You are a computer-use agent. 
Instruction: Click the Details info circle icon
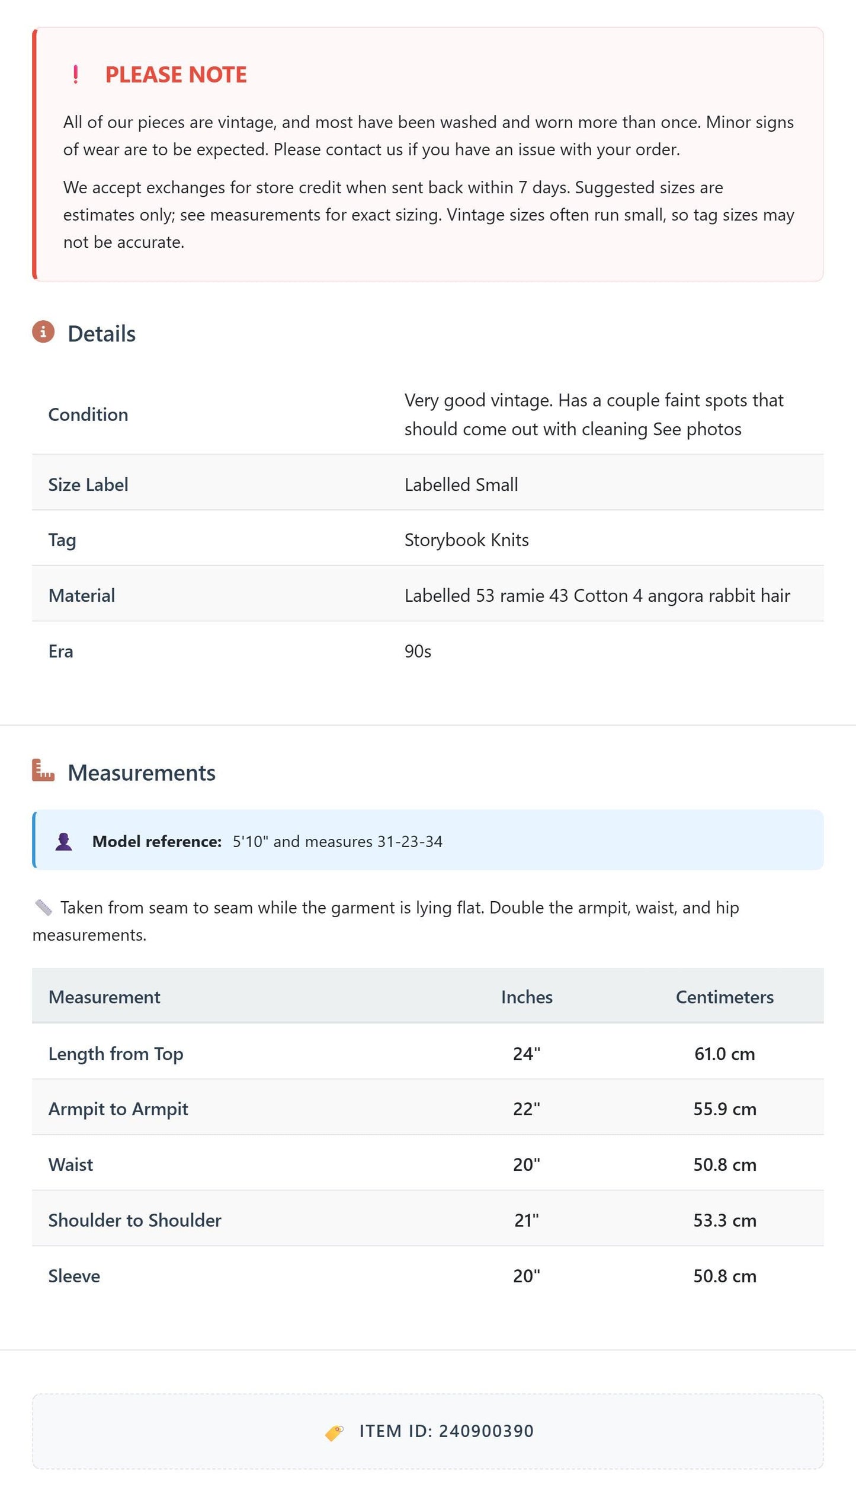(x=43, y=332)
